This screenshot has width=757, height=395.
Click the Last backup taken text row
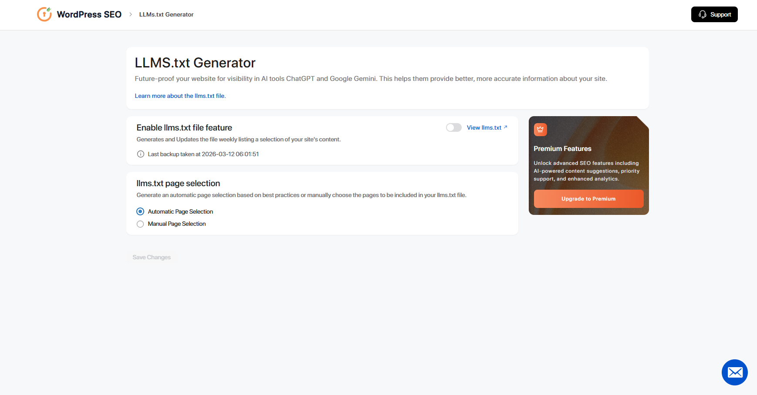tap(203, 154)
